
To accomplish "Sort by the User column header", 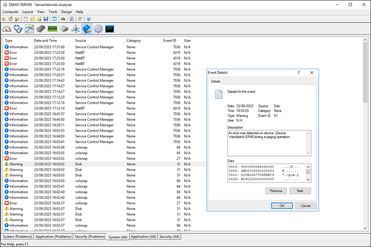I will [x=208, y=41].
